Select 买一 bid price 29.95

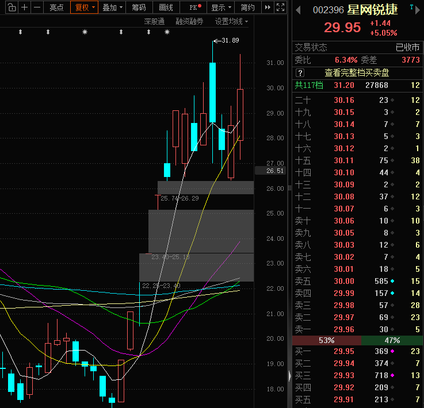coord(344,351)
